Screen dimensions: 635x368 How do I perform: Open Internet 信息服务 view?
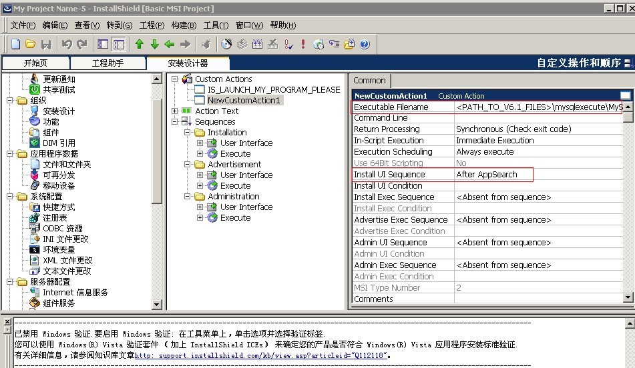tap(75, 293)
